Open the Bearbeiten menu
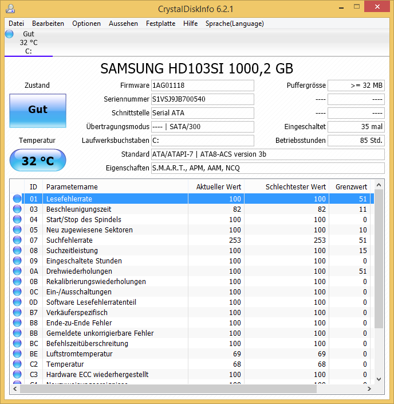 click(48, 24)
